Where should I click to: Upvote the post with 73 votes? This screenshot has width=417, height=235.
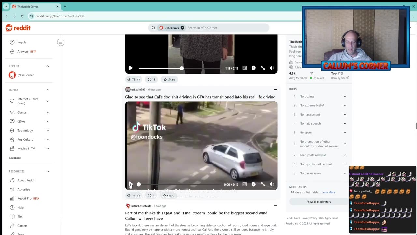[x=129, y=79]
